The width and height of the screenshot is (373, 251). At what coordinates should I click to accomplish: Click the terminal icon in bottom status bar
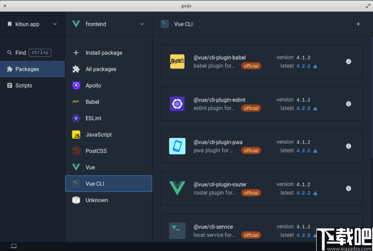(x=14, y=246)
